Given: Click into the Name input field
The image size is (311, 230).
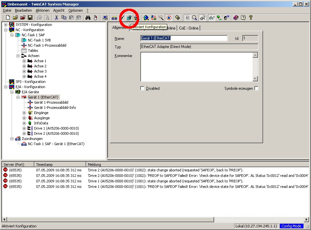Looking at the screenshot, I should pyautogui.click(x=184, y=38).
